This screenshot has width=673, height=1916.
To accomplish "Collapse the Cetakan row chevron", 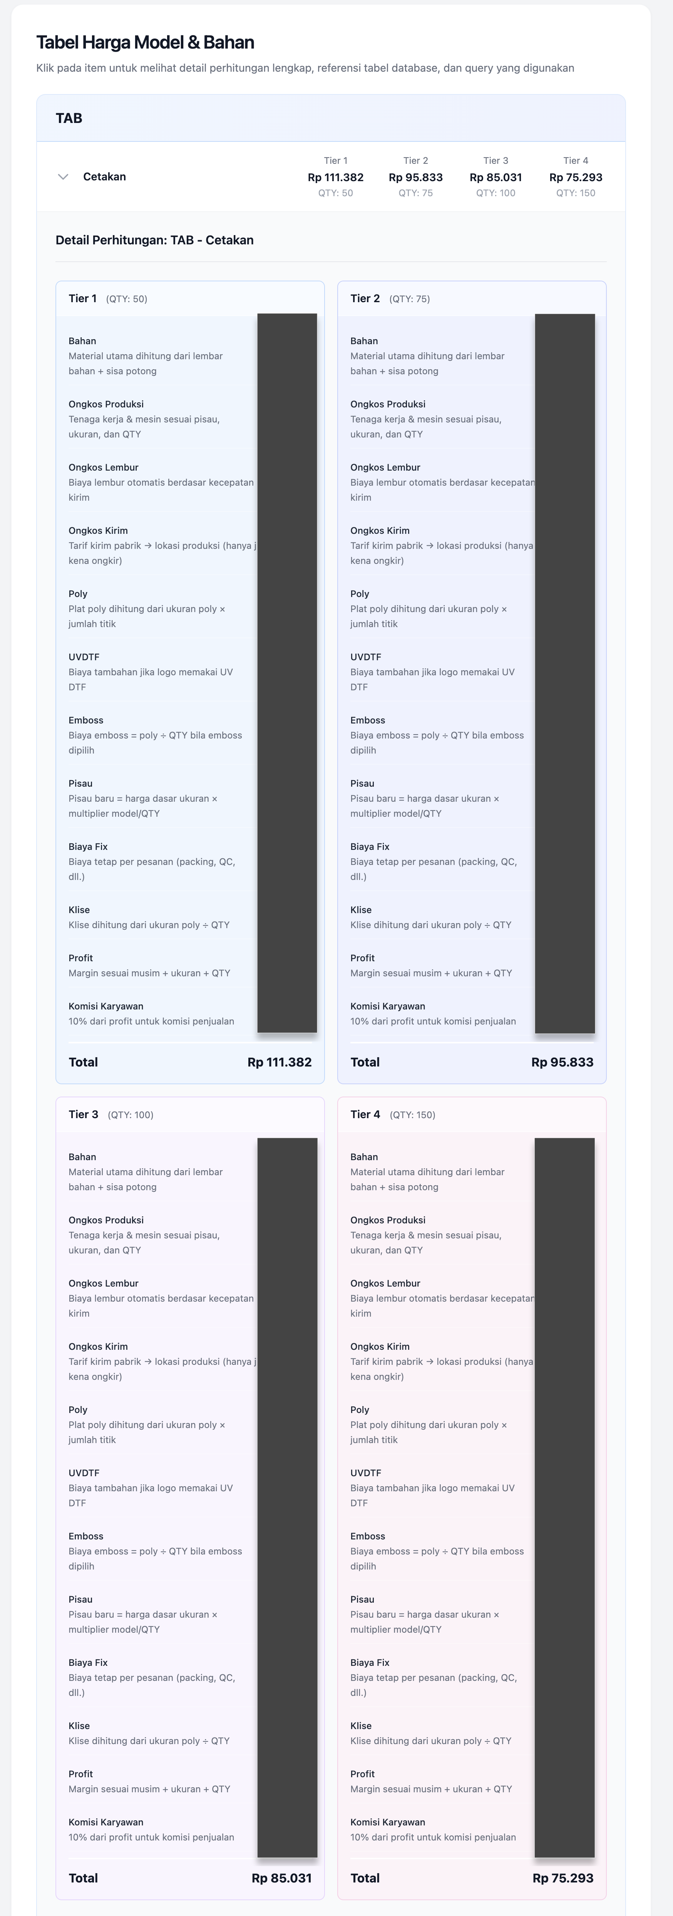I will 63,177.
